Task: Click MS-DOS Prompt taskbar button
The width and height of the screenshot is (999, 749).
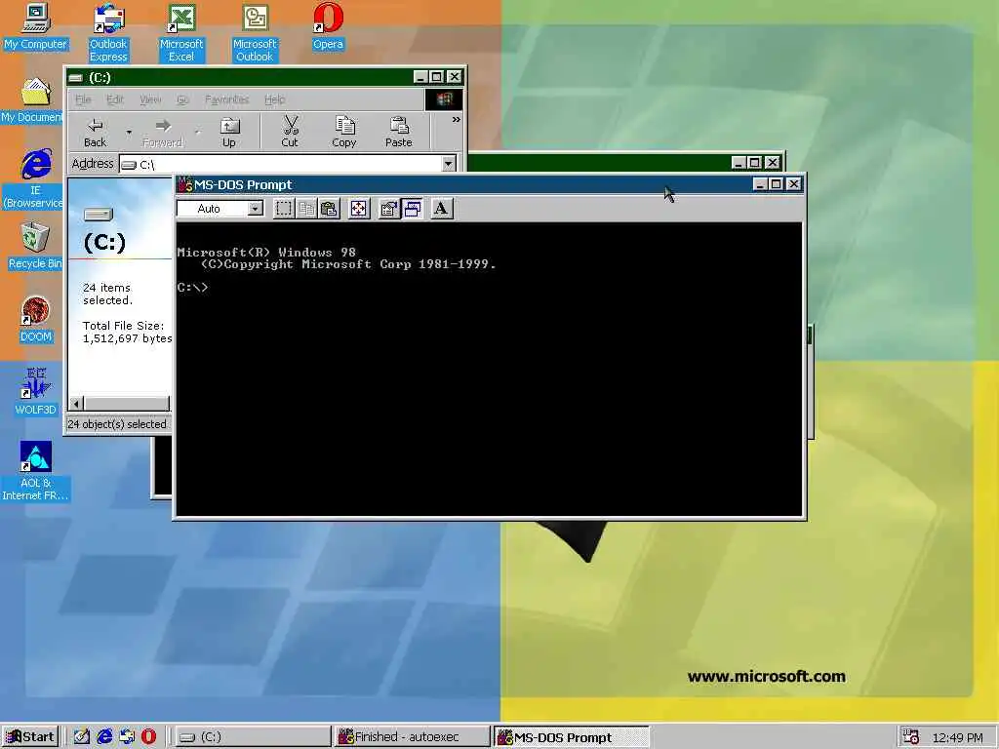Action: coord(572,737)
